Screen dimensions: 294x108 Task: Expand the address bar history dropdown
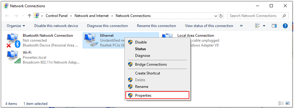pos(216,16)
